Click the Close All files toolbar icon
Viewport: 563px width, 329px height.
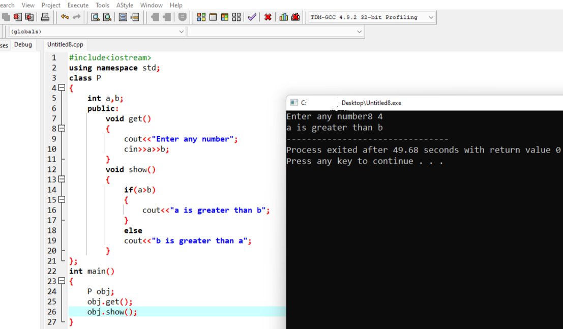tap(29, 17)
